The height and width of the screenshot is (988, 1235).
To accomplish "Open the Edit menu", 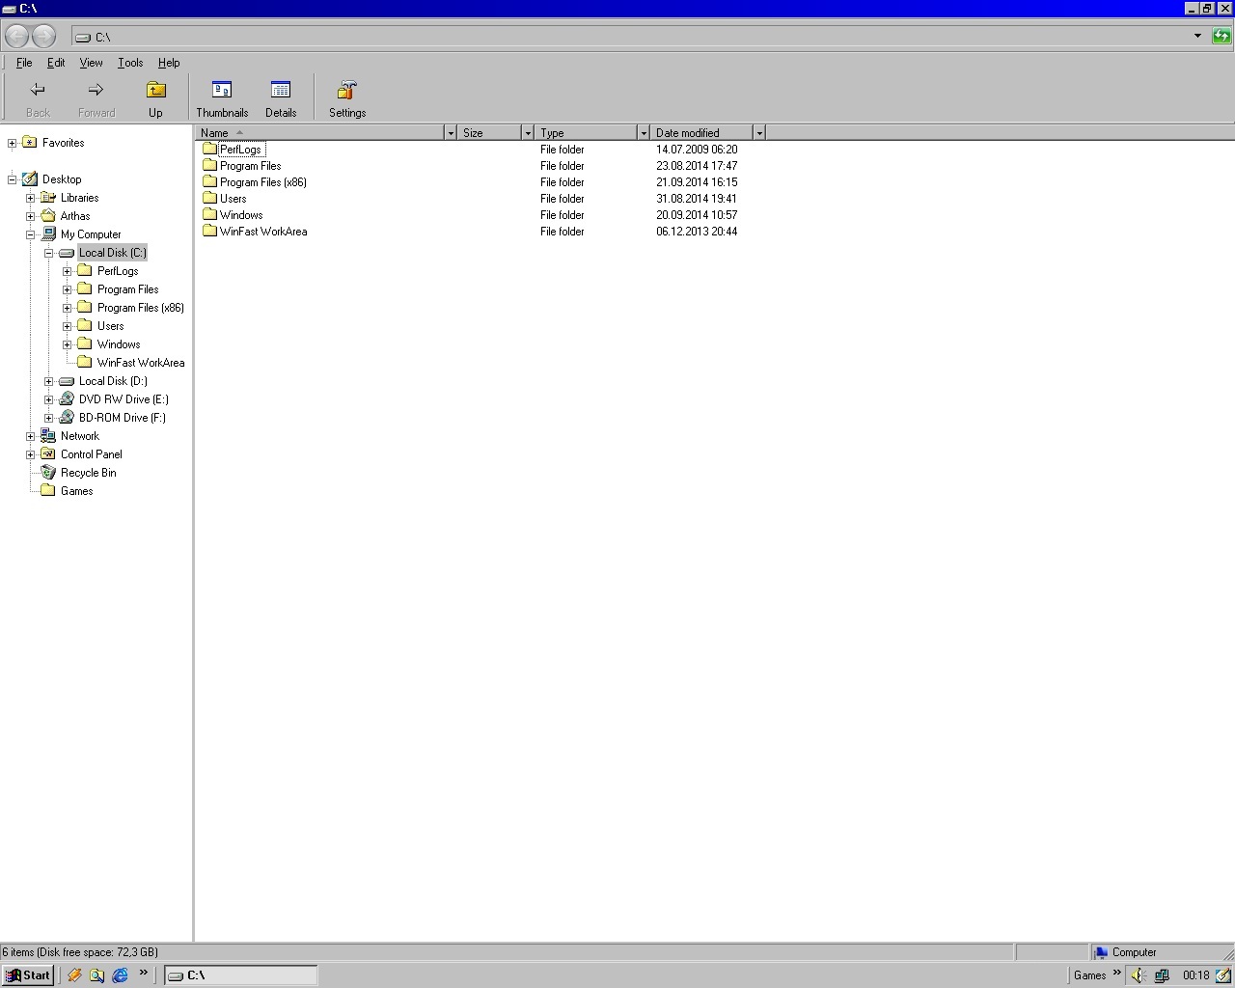I will coord(56,63).
